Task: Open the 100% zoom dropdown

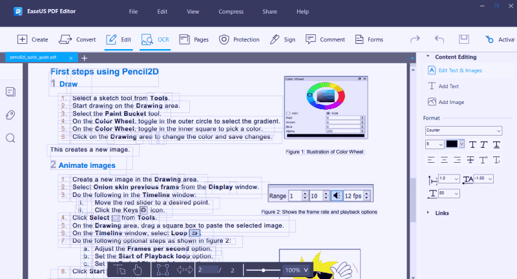Action: 297,270
